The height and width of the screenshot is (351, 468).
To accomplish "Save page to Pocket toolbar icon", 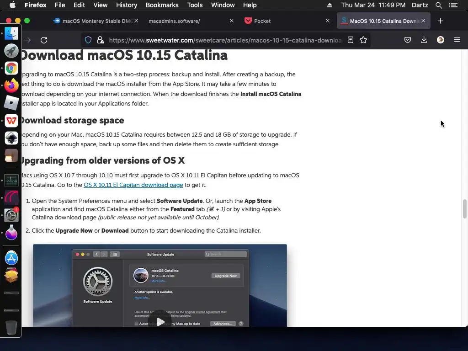I will [x=407, y=40].
